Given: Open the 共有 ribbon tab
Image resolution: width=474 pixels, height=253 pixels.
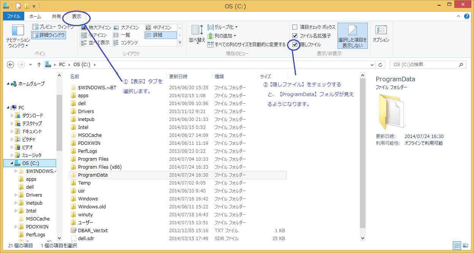Looking at the screenshot, I should (57, 17).
